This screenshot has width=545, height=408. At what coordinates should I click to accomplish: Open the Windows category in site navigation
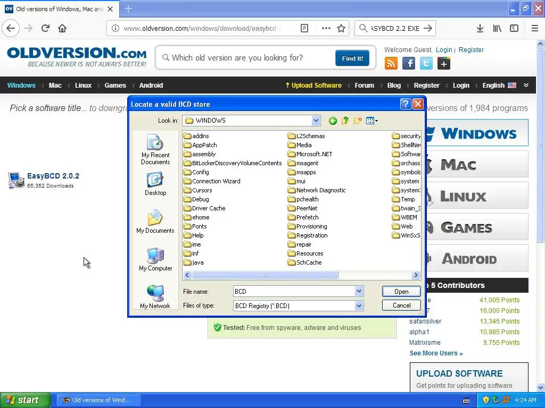pos(21,86)
